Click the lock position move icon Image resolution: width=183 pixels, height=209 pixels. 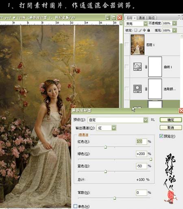point(144,30)
